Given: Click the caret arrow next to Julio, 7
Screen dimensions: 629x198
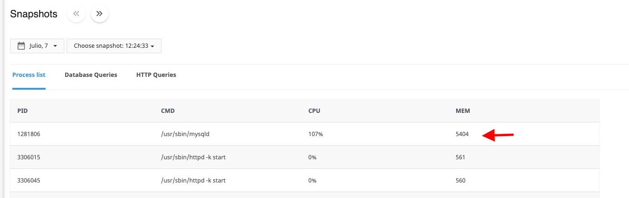Looking at the screenshot, I should coord(55,46).
